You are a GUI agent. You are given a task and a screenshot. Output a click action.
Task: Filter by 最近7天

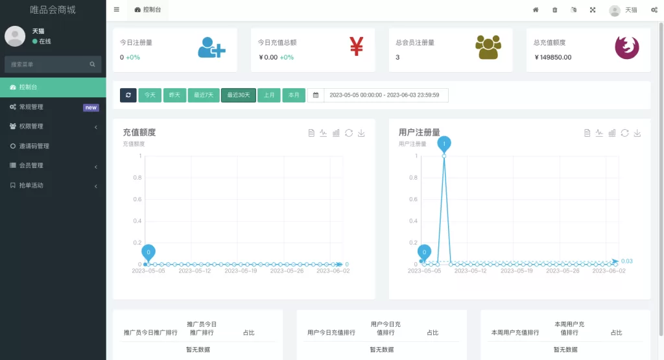pos(204,95)
